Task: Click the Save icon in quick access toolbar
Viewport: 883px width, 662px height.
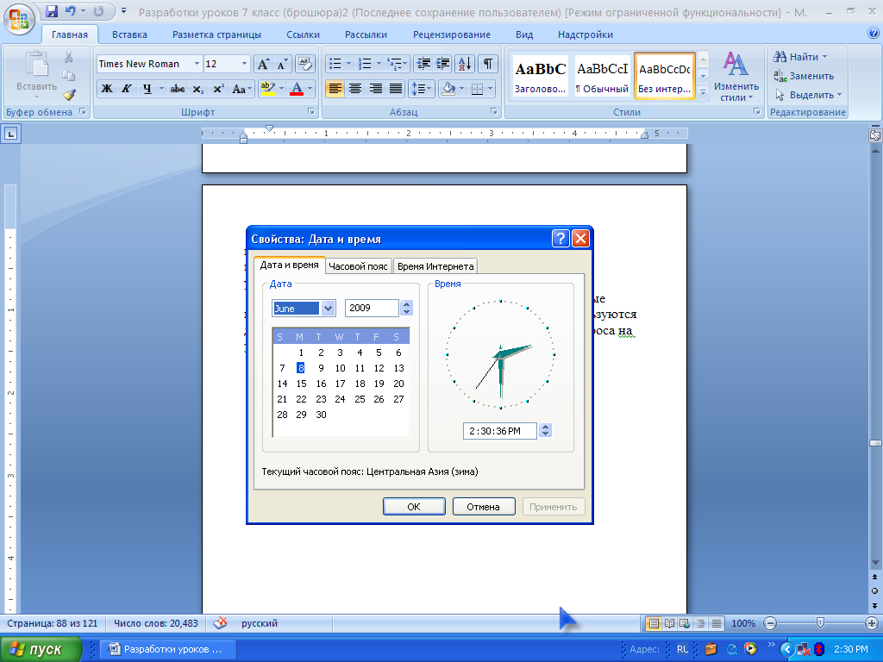Action: 52,12
